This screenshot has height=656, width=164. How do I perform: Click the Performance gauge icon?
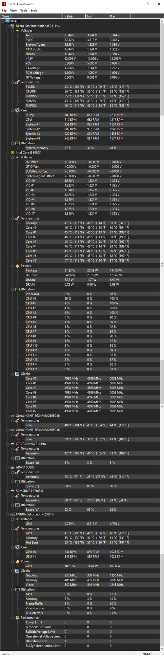(x=17, y=618)
